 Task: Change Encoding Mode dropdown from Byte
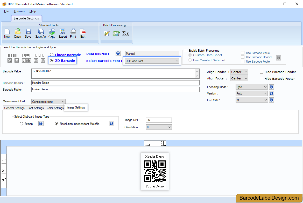click(x=265, y=87)
